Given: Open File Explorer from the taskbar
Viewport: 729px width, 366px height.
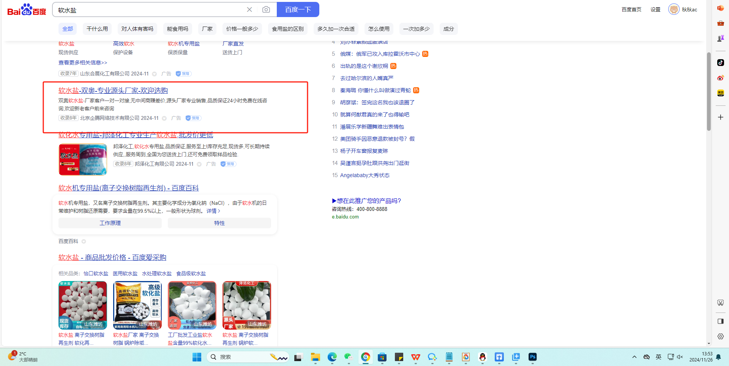Looking at the screenshot, I should [x=315, y=357].
